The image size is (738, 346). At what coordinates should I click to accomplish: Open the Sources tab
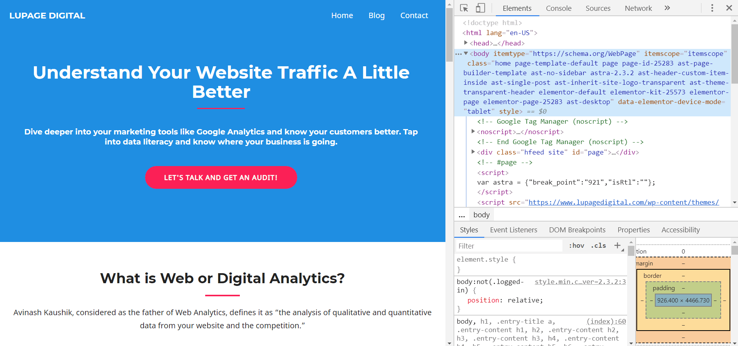pos(598,8)
